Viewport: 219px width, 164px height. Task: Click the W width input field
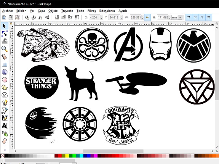pos(136,18)
